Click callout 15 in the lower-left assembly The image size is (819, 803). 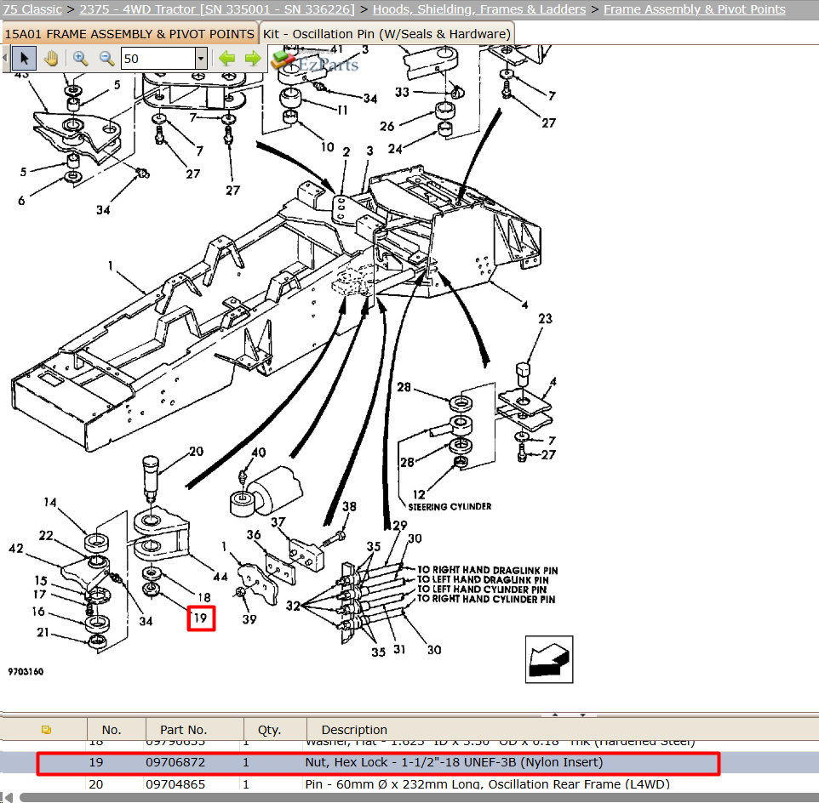(x=40, y=581)
